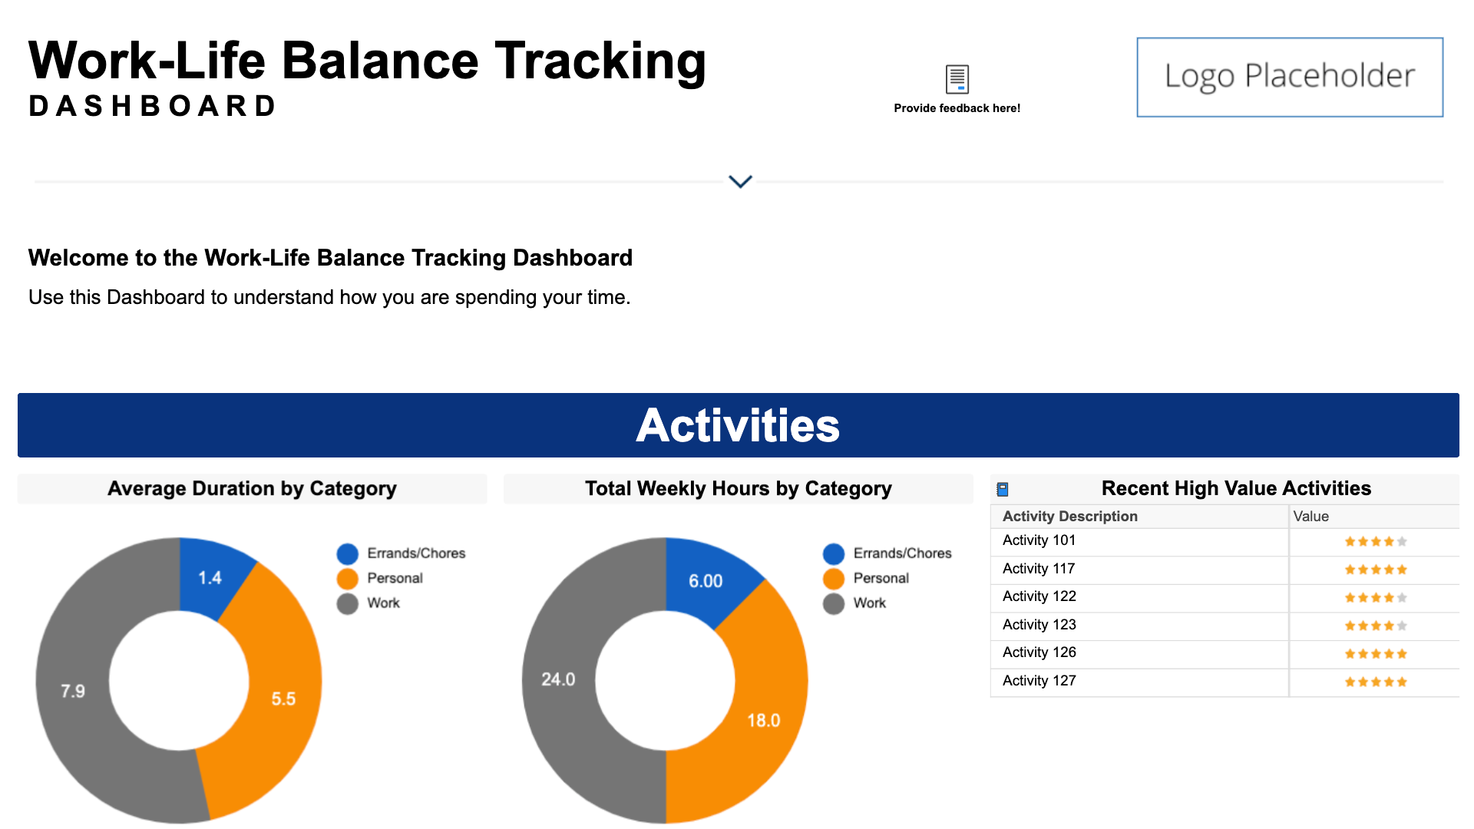Viewport: 1474px width, 829px height.
Task: Sort by the Activity Description column header
Action: click(1069, 517)
